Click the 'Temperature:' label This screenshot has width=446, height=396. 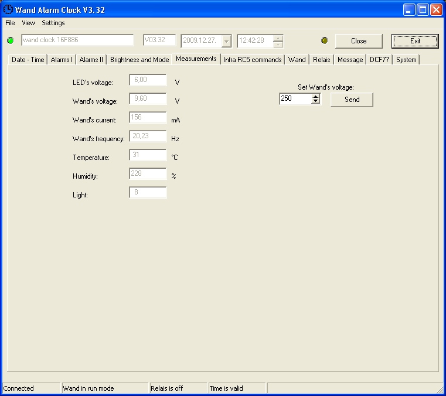point(91,158)
